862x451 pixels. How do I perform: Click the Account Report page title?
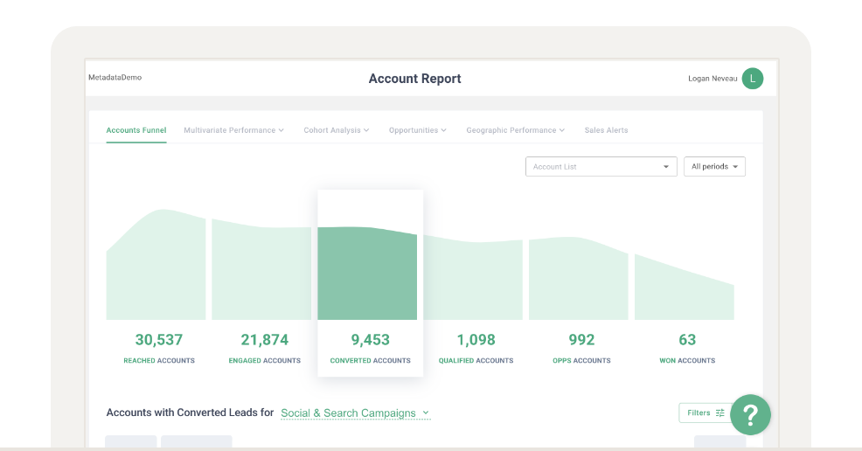tap(414, 79)
